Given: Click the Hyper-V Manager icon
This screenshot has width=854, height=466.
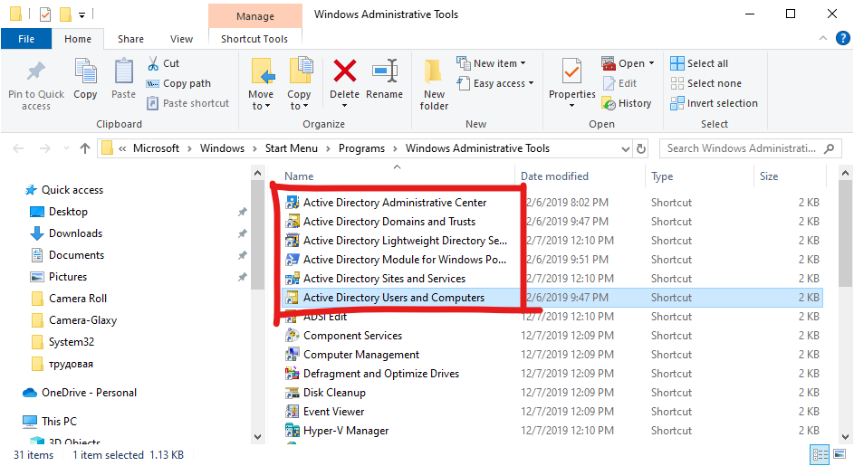Looking at the screenshot, I should point(293,431).
